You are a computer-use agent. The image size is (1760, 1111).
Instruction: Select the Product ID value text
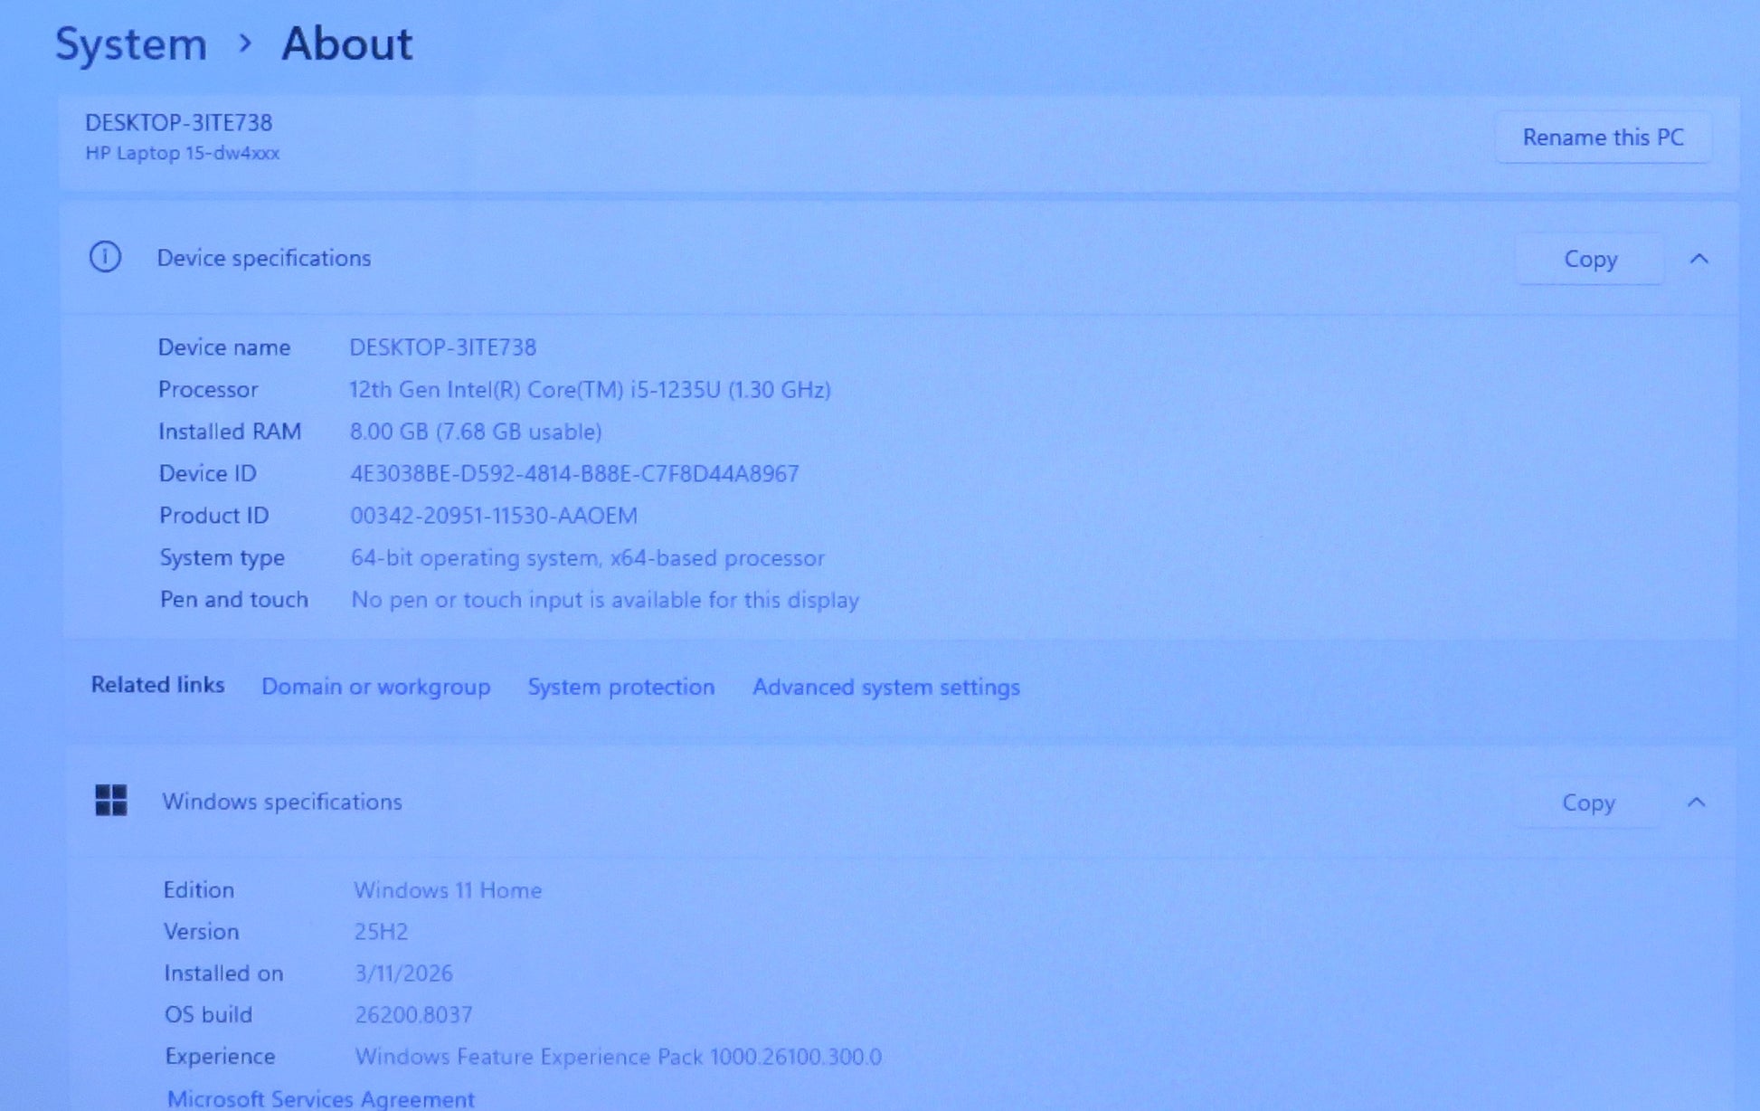pyautogui.click(x=493, y=516)
